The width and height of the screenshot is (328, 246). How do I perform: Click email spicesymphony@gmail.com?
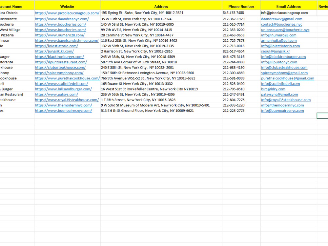pos(284,73)
